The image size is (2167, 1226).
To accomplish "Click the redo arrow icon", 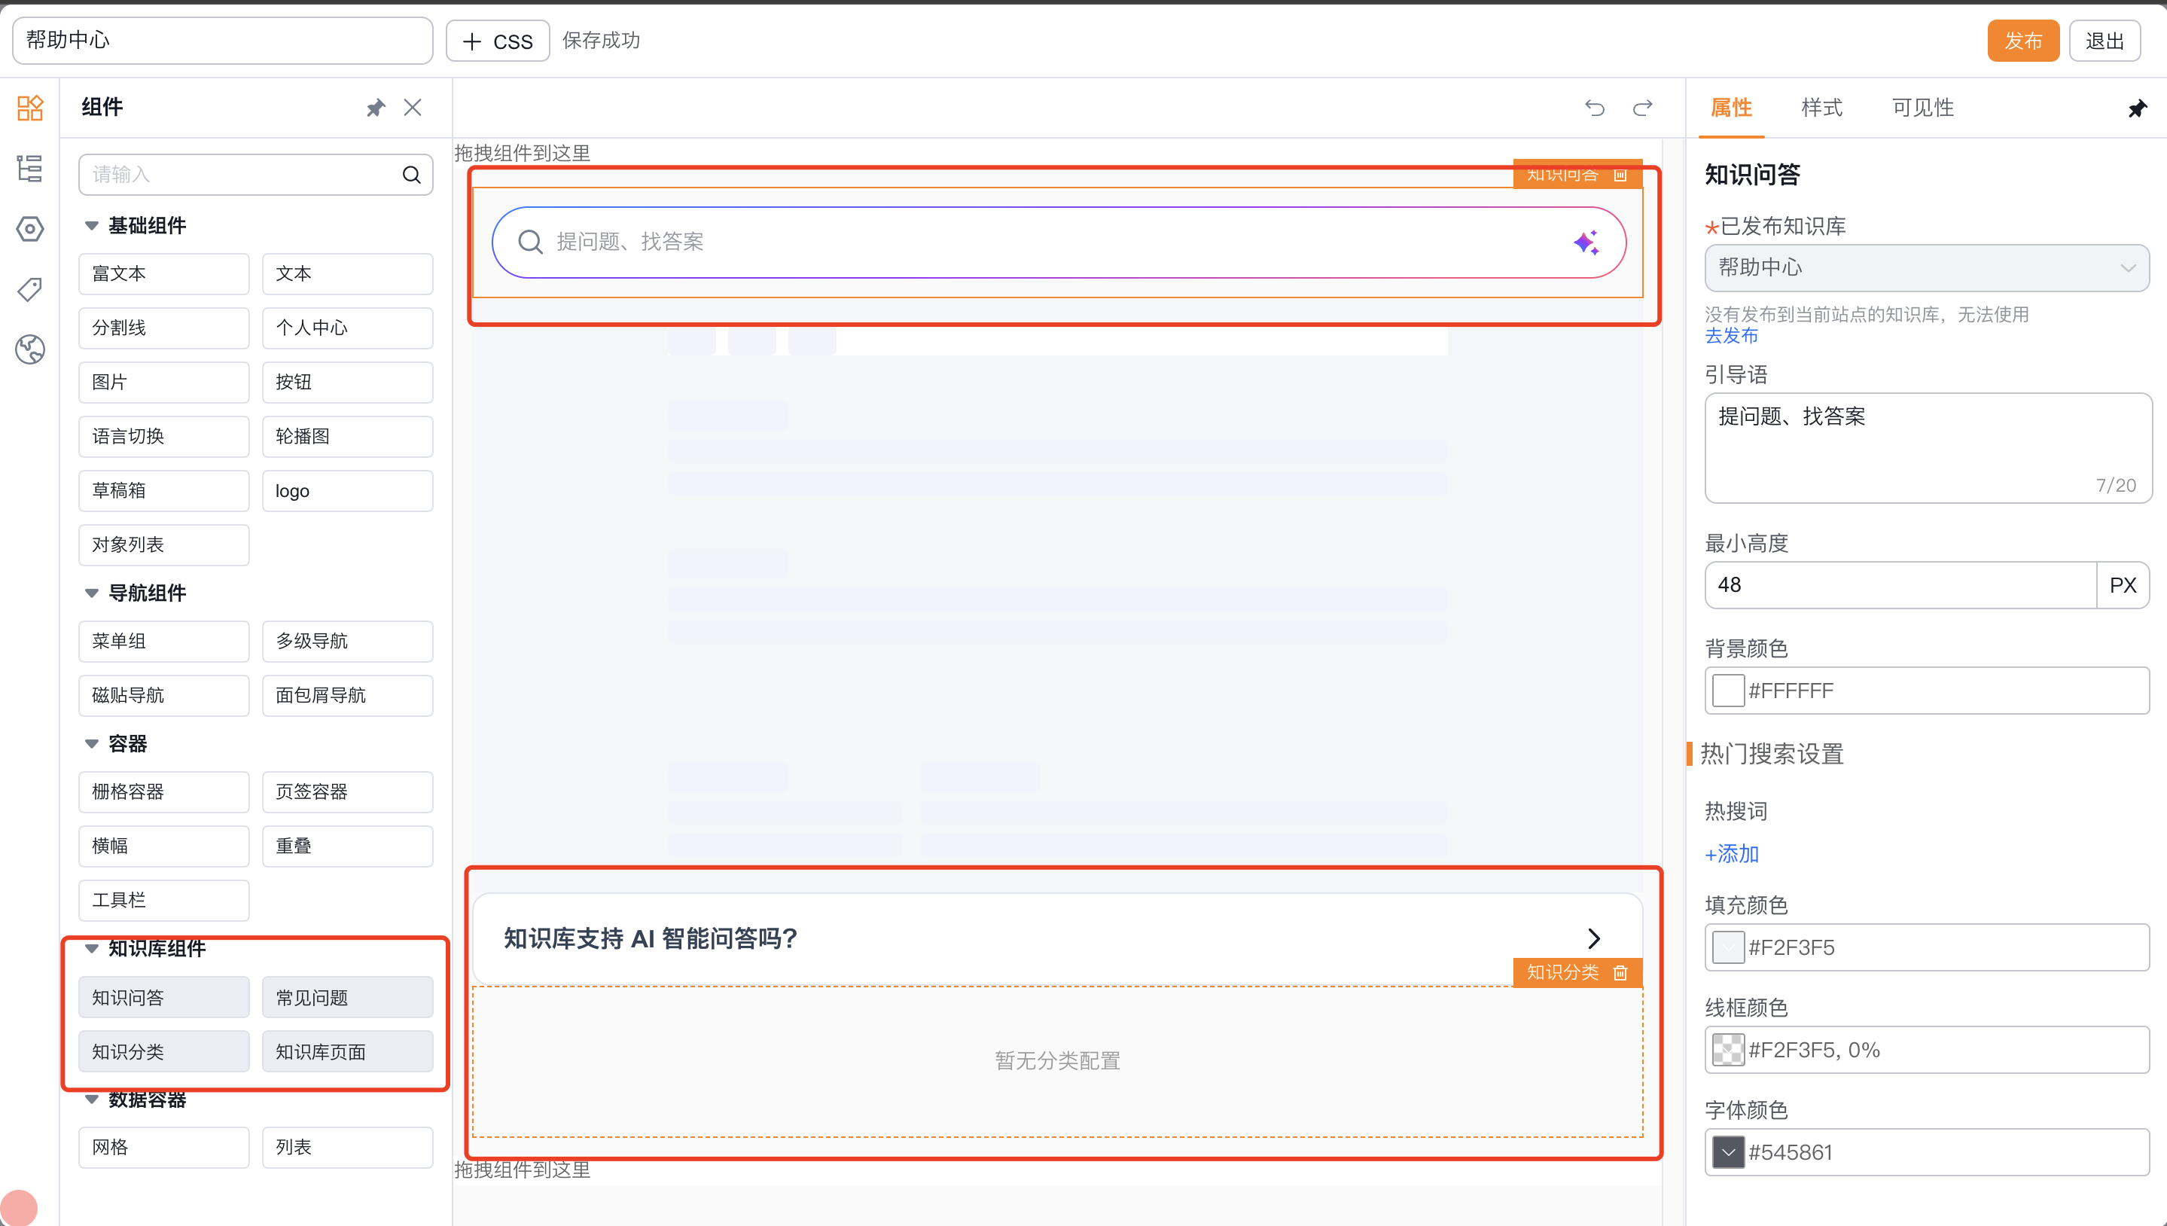I will click(1642, 108).
